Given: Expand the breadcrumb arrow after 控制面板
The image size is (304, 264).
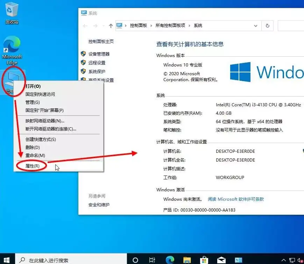Looking at the screenshot, I should click(151, 26).
